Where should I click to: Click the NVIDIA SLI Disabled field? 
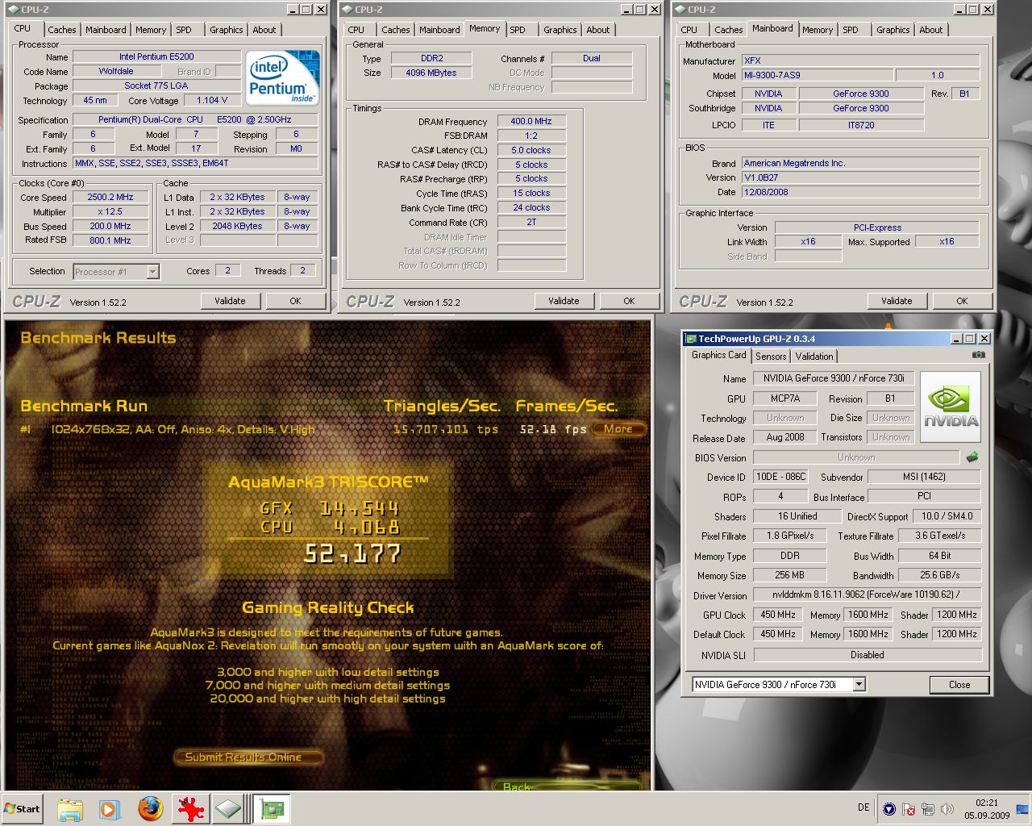[867, 655]
